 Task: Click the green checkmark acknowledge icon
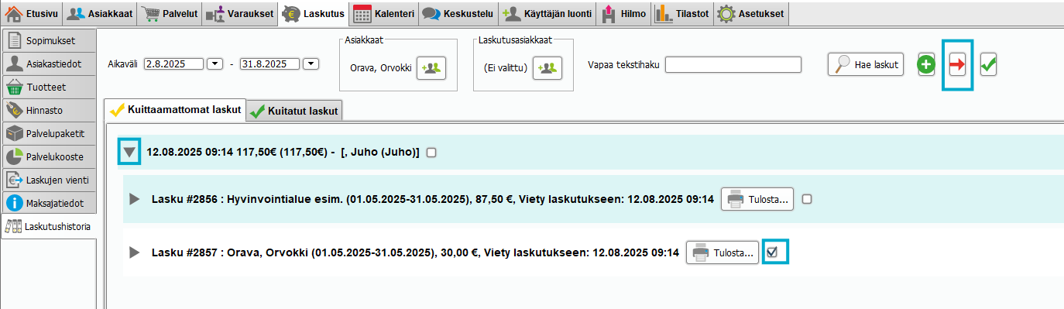tap(988, 66)
